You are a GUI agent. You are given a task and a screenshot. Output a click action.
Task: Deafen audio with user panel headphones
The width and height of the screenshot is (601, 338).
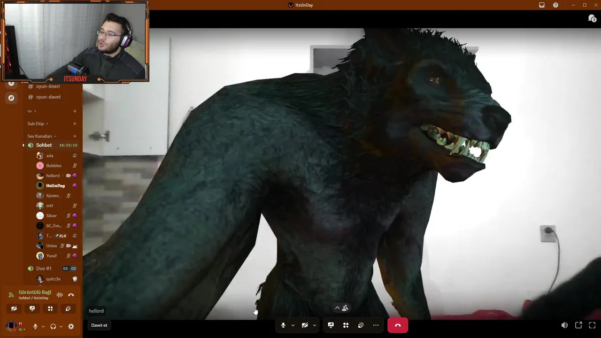(53, 326)
